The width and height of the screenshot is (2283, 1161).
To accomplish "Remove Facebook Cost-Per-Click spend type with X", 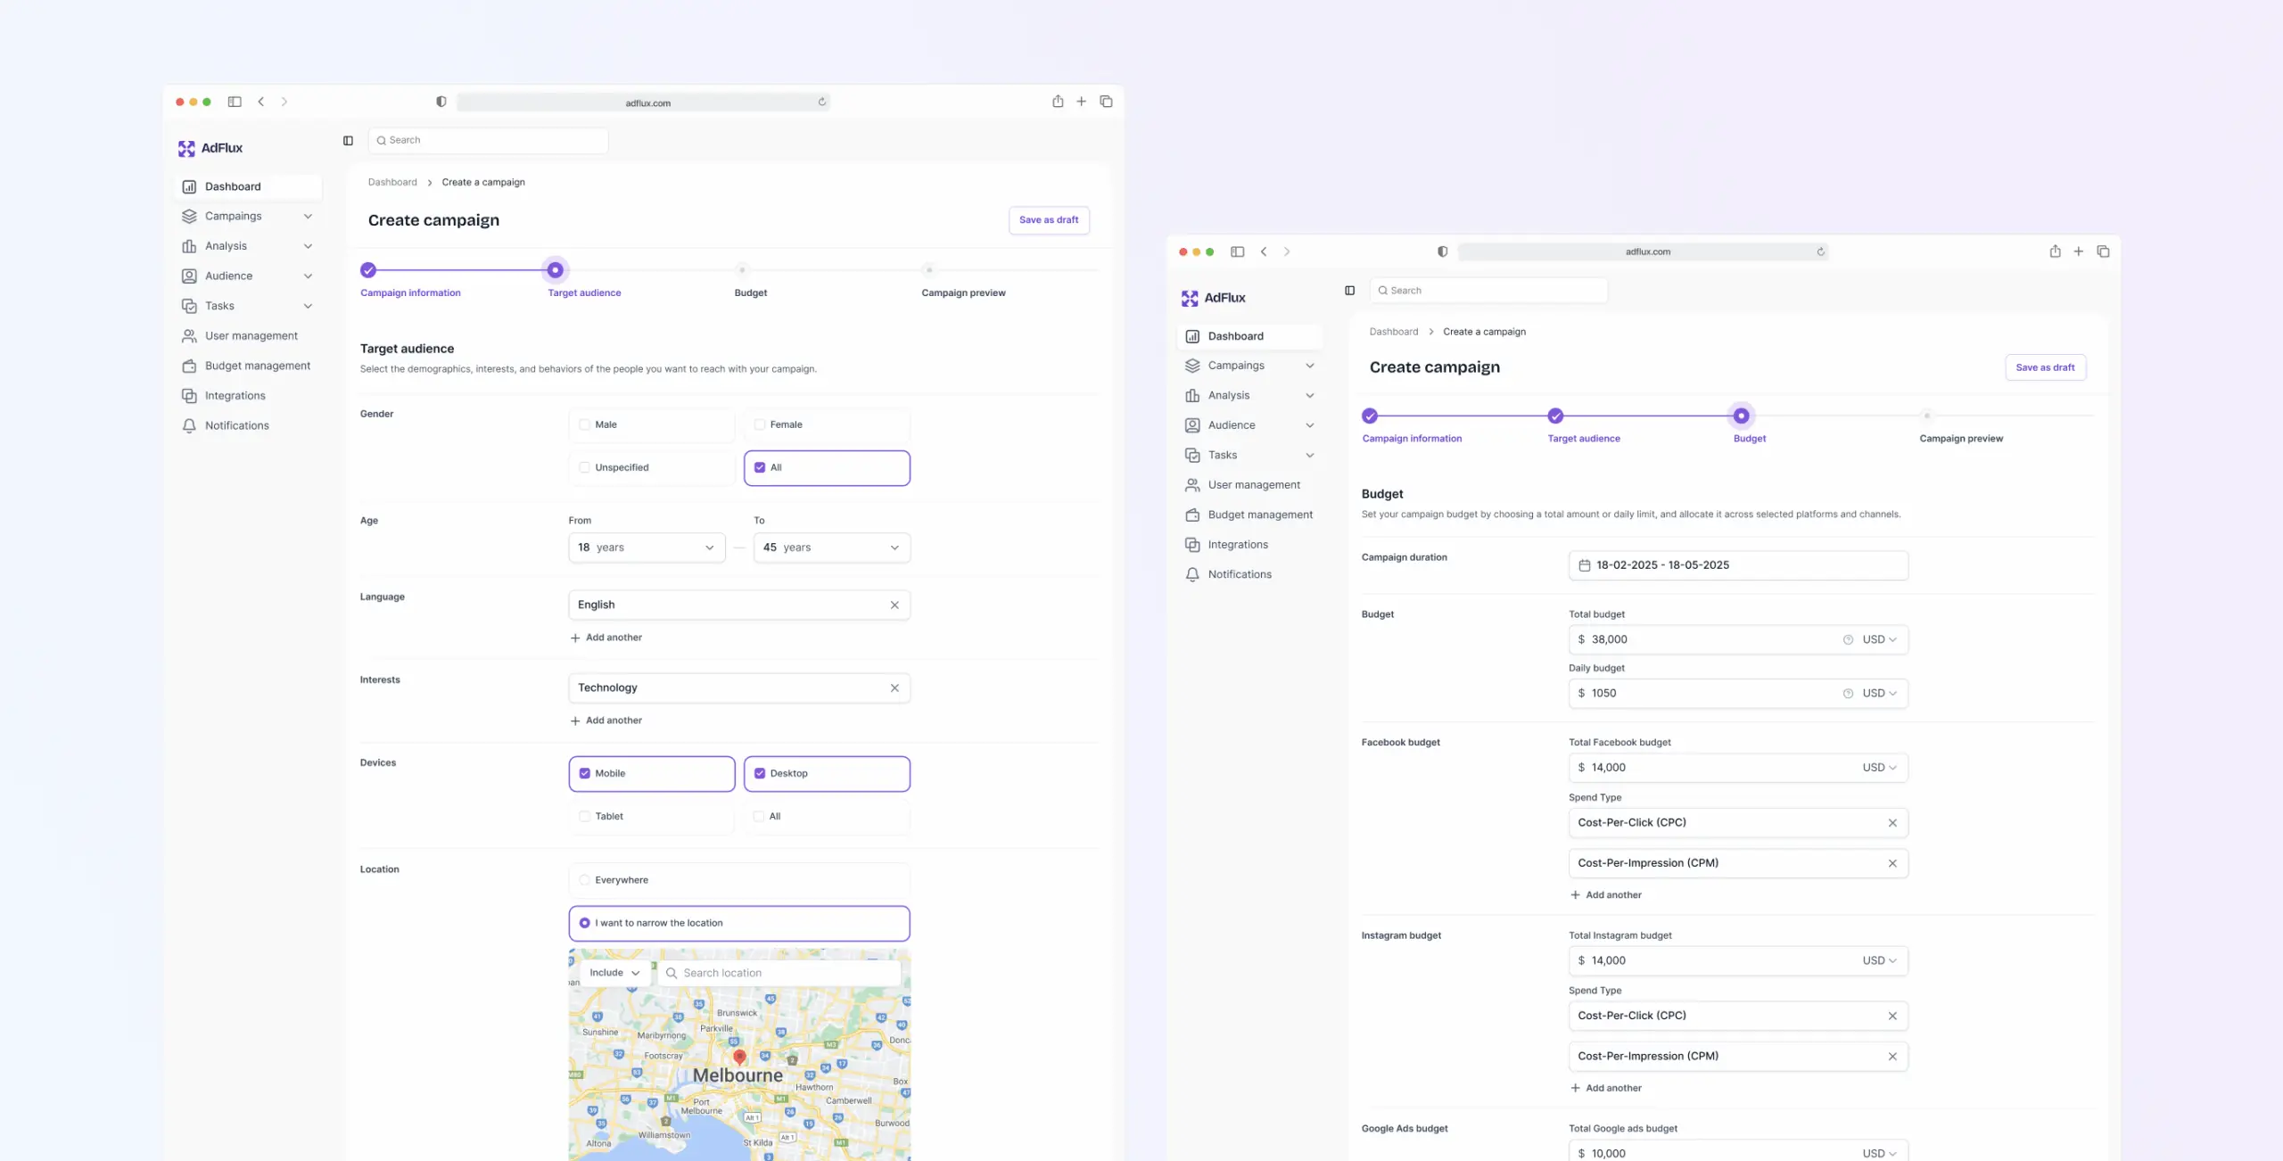I will click(1892, 823).
